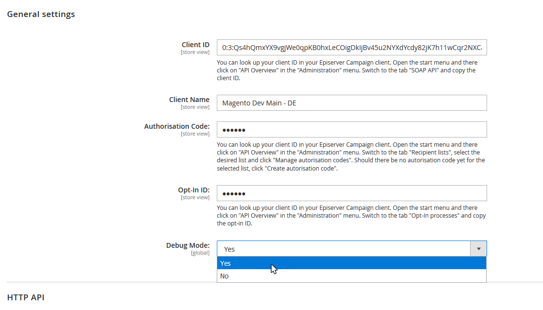Image resolution: width=543 pixels, height=310 pixels.
Task: Click the Opt-In ID label
Action: (x=193, y=190)
